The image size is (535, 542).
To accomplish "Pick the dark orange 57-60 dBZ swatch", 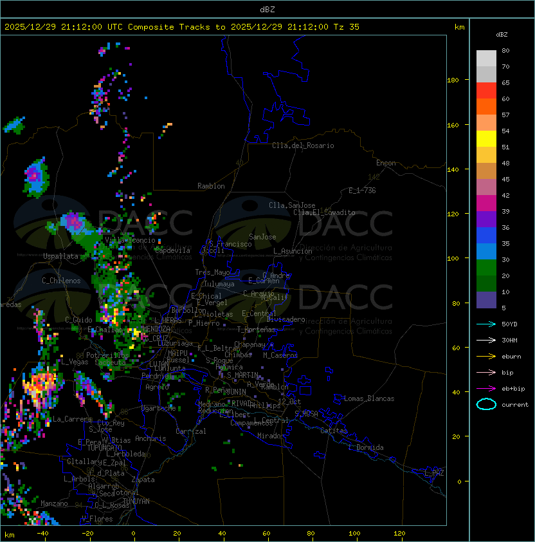I will pos(486,106).
